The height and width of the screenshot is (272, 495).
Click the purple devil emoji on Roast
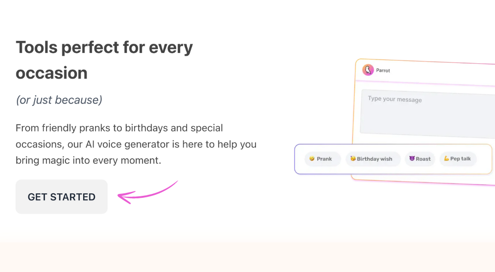[412, 158]
